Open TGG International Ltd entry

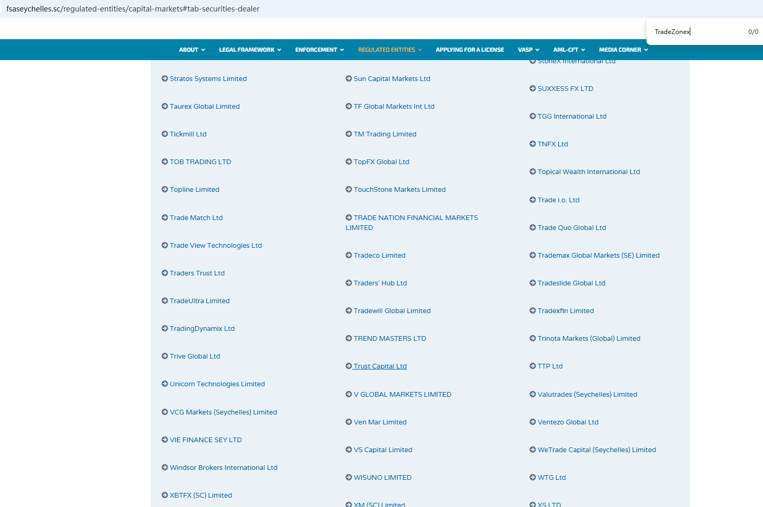pos(572,116)
